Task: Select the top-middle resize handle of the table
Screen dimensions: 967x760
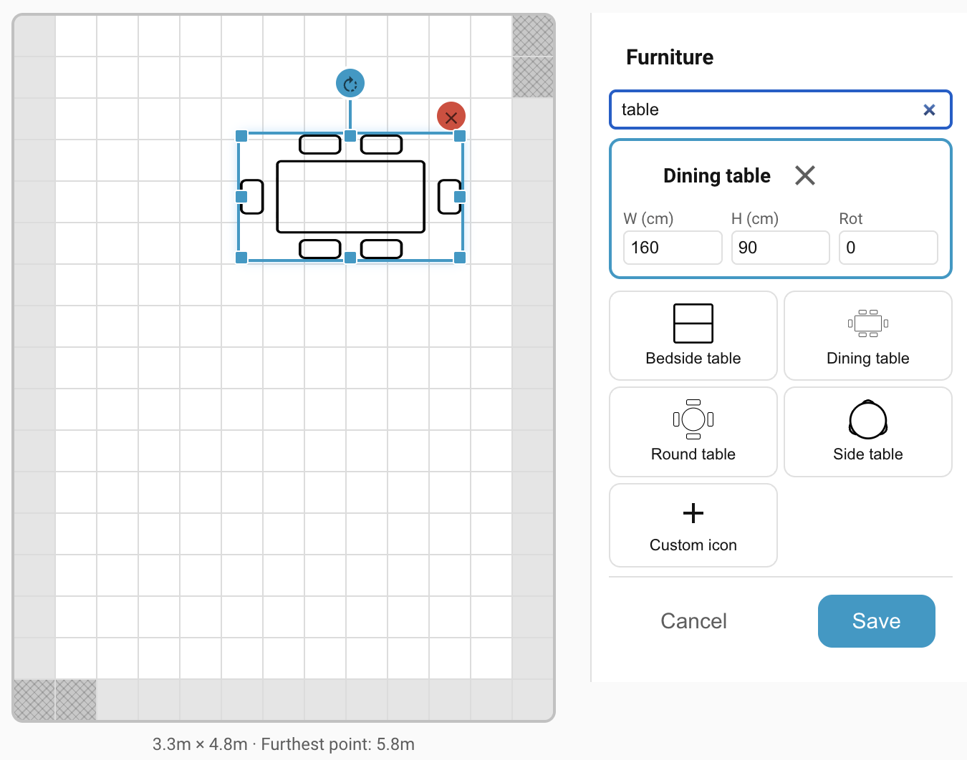Action: point(350,136)
